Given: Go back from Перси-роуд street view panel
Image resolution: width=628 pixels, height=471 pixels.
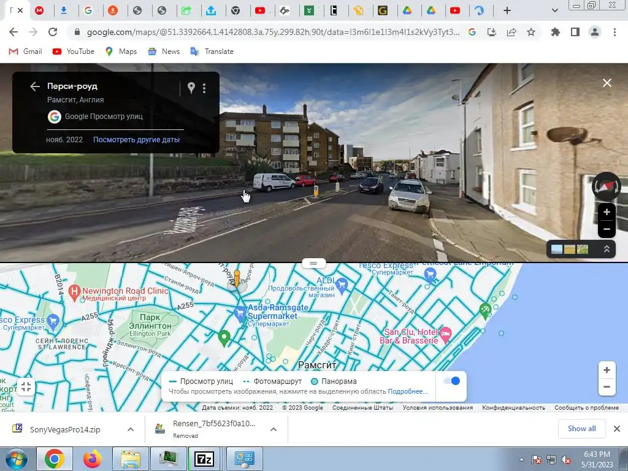Looking at the screenshot, I should pos(35,86).
